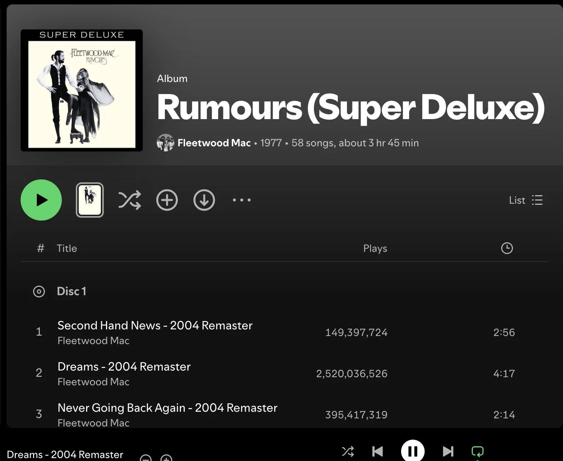The height and width of the screenshot is (461, 563).
Task: Select Second Hand News - 2004 Remaster track
Action: pos(155,325)
